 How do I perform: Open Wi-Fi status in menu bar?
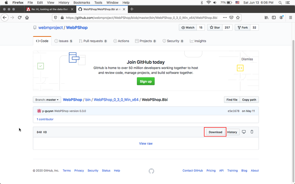[x=208, y=3]
